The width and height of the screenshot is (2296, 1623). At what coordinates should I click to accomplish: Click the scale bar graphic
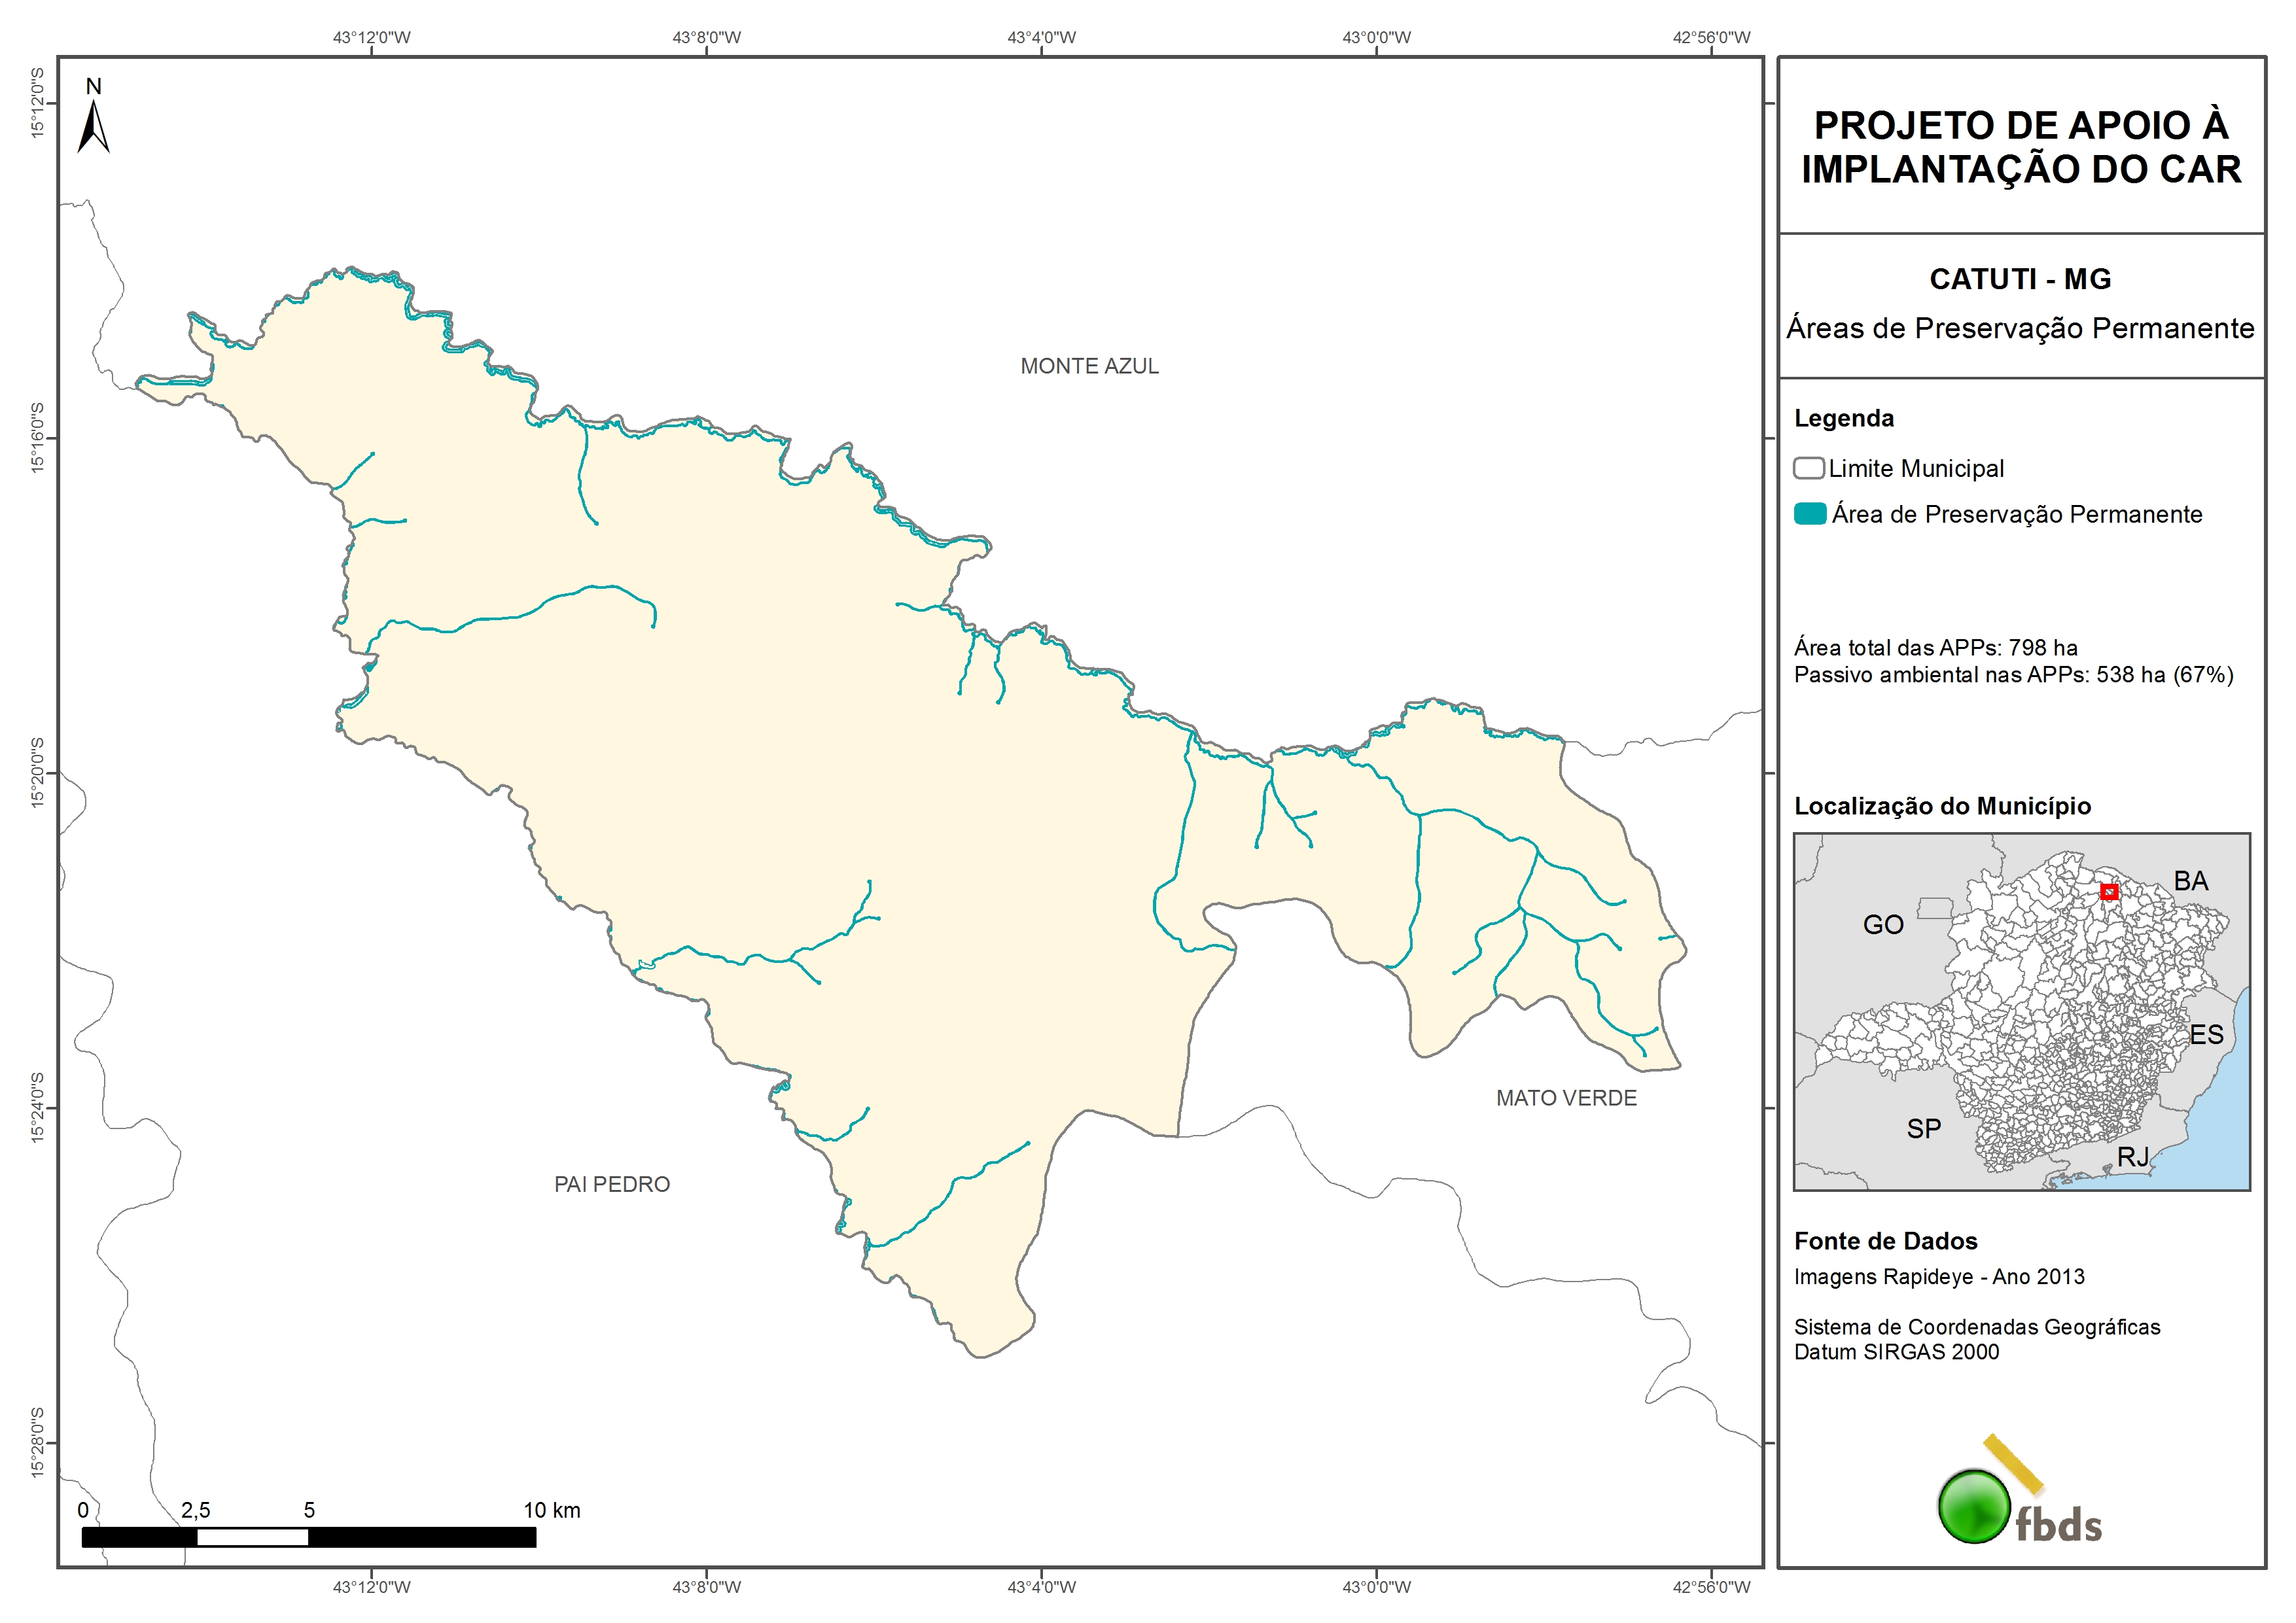tap(308, 1537)
